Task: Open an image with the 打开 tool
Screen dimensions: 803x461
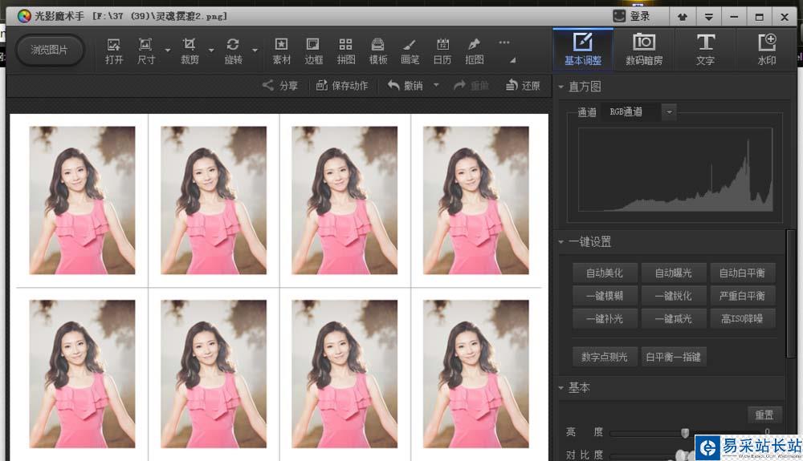Action: 114,51
